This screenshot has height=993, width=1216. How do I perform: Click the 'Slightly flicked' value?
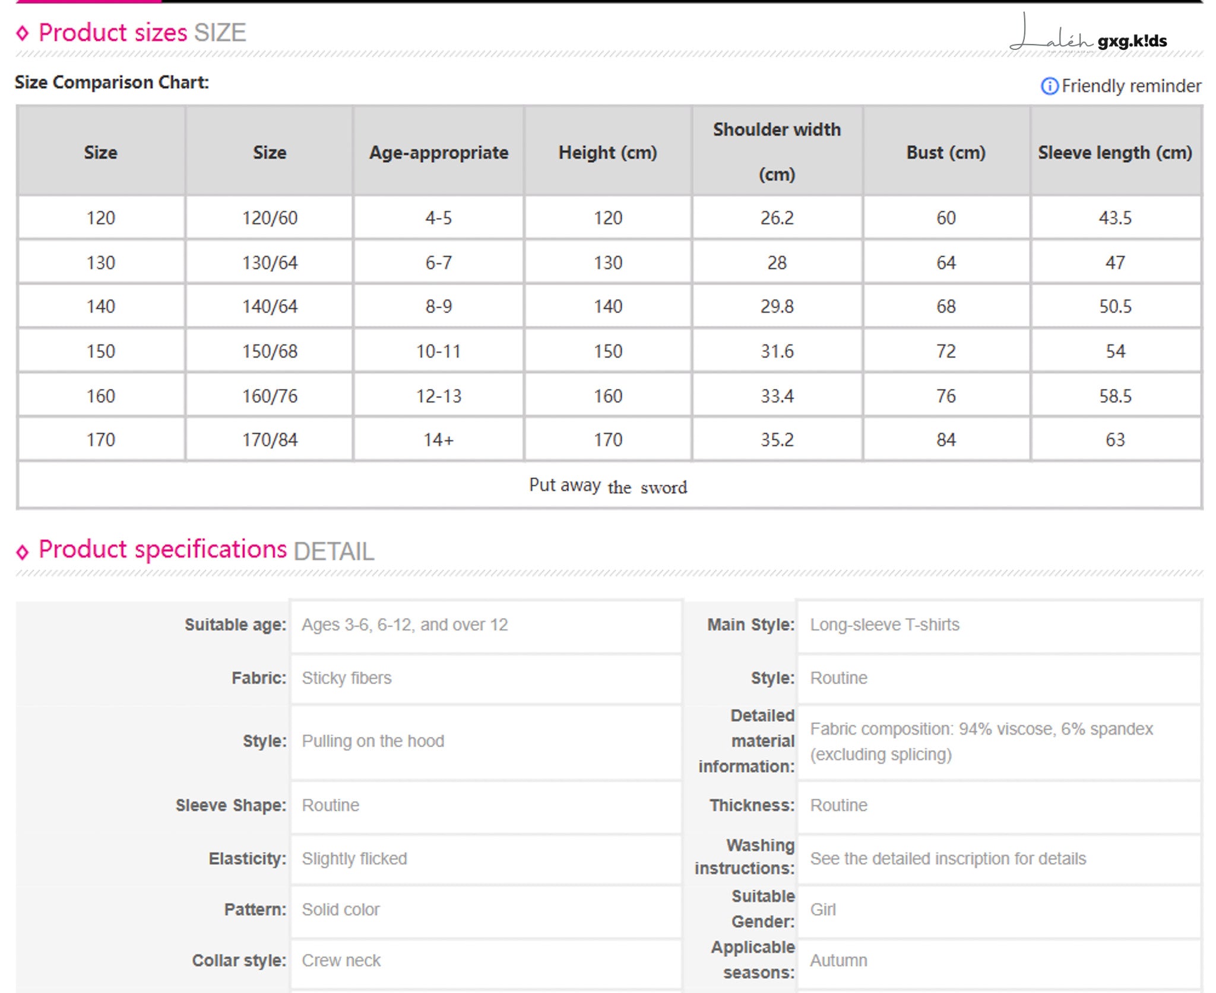tap(354, 859)
